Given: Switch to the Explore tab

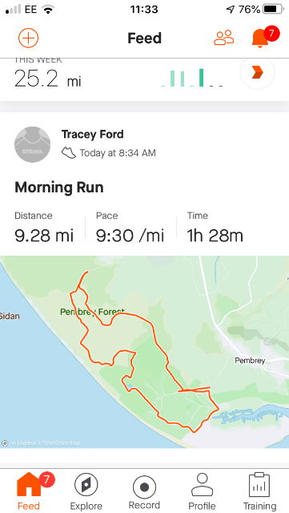Looking at the screenshot, I should (86, 491).
